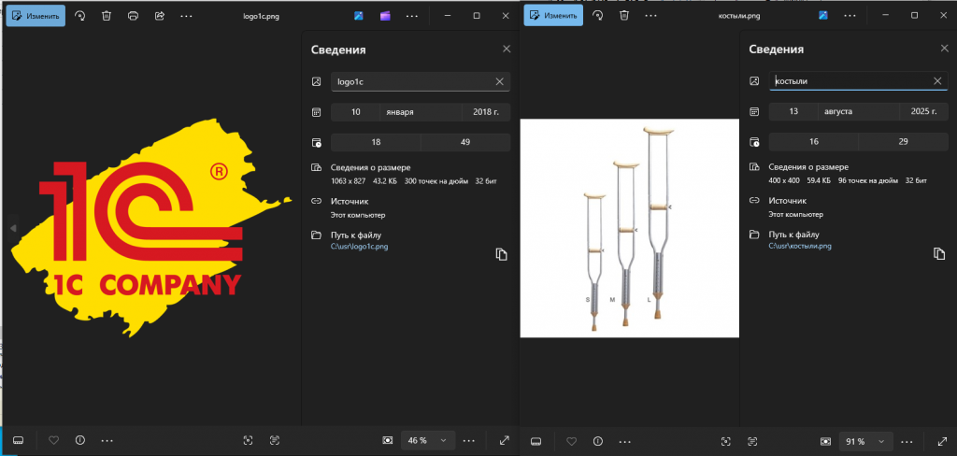Toggle filmstrip in костыли.png window
Screen dimensions: 957x456
[x=536, y=441]
